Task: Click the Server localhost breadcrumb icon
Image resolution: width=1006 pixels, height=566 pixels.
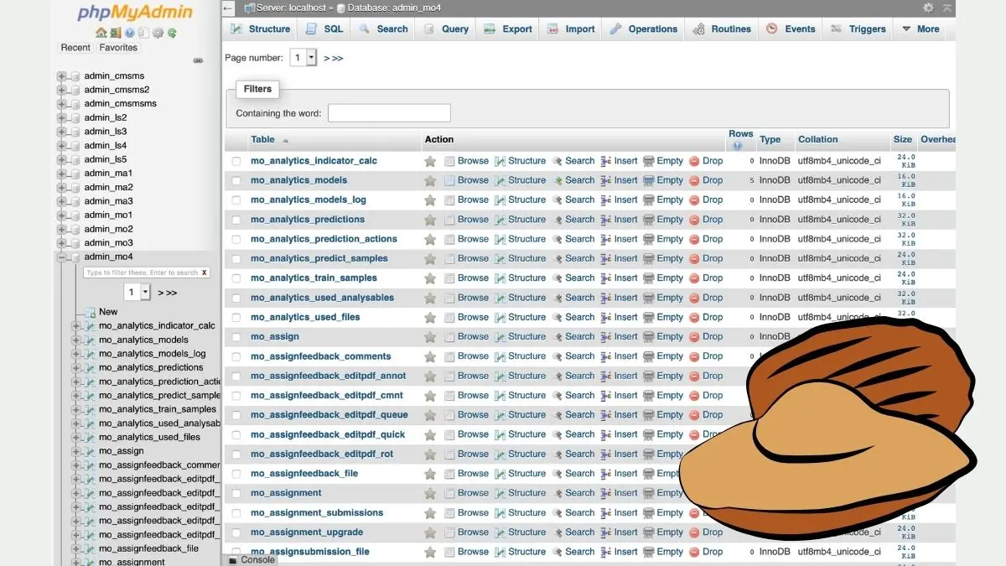Action: coord(250,8)
